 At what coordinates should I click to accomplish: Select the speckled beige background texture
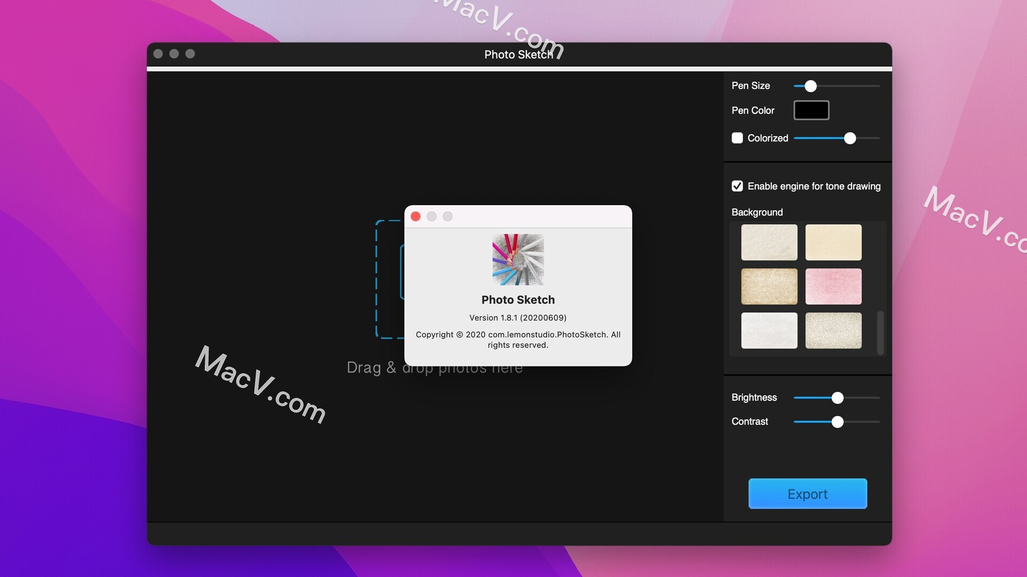pos(833,331)
